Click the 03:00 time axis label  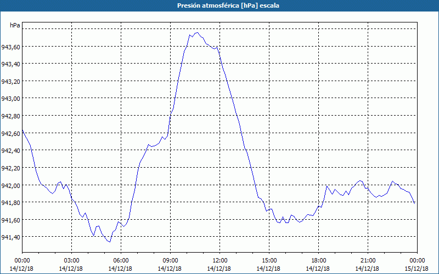(x=72, y=261)
